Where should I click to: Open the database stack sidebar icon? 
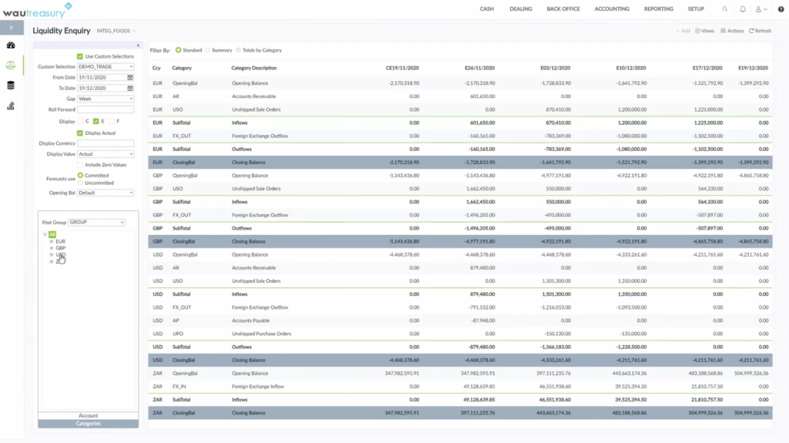point(11,85)
